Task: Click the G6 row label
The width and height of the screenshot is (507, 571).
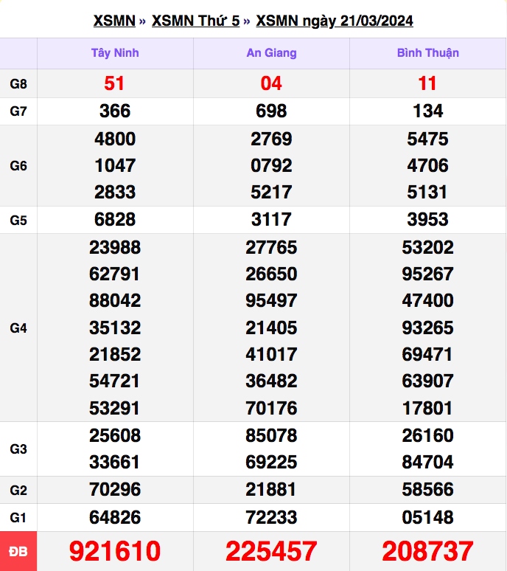Action: (x=18, y=166)
